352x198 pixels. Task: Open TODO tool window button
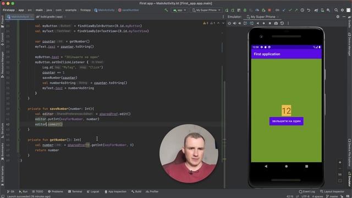tap(37, 191)
